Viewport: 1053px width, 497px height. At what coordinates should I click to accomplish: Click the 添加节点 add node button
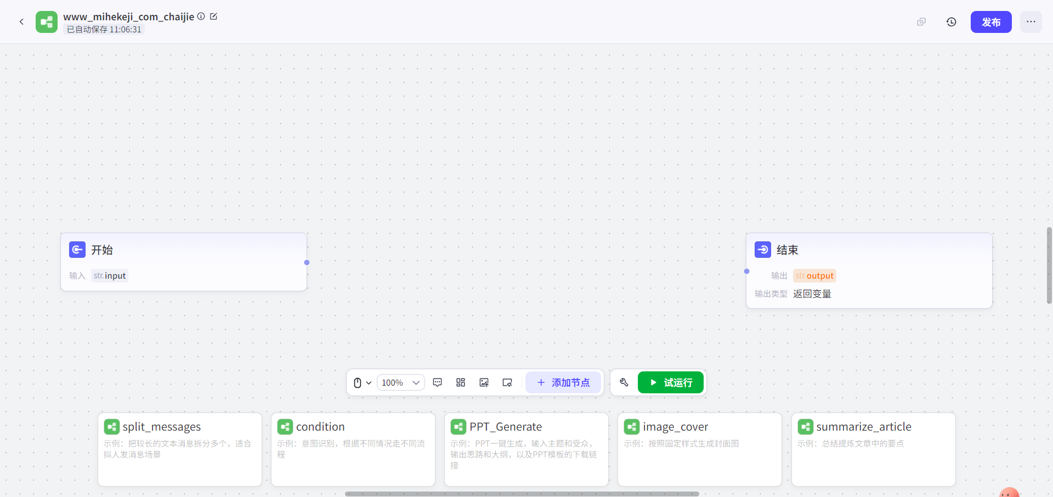pyautogui.click(x=563, y=382)
